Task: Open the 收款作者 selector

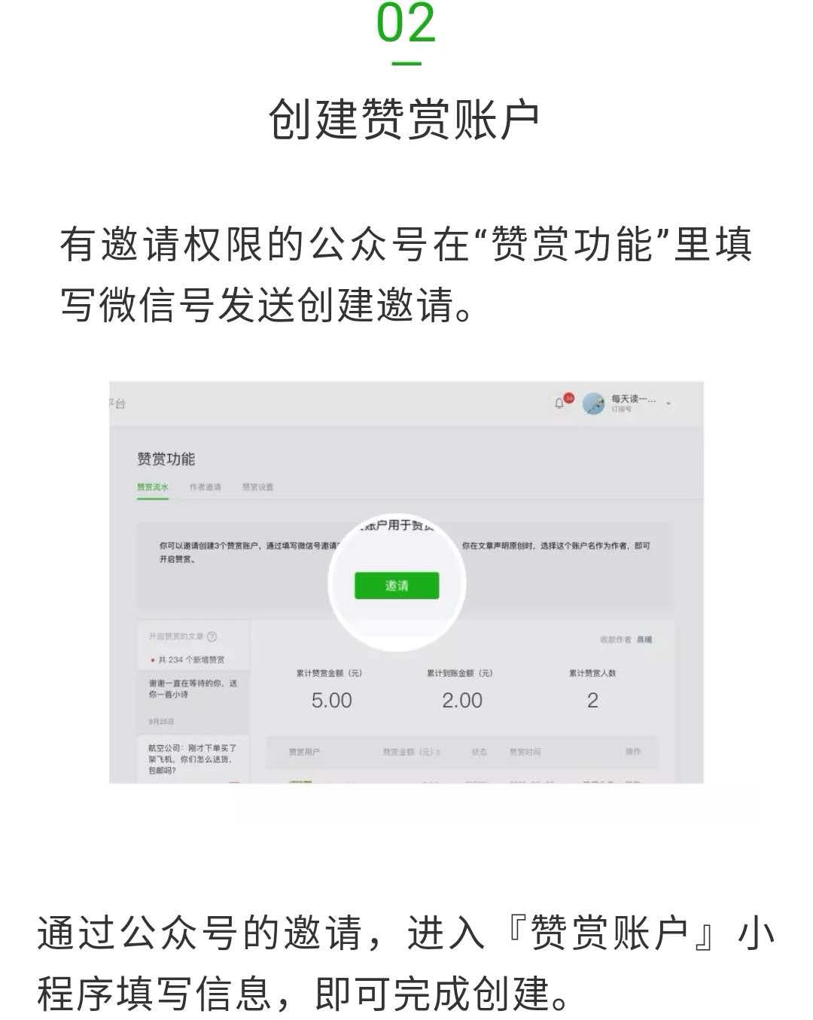Action: 626,640
